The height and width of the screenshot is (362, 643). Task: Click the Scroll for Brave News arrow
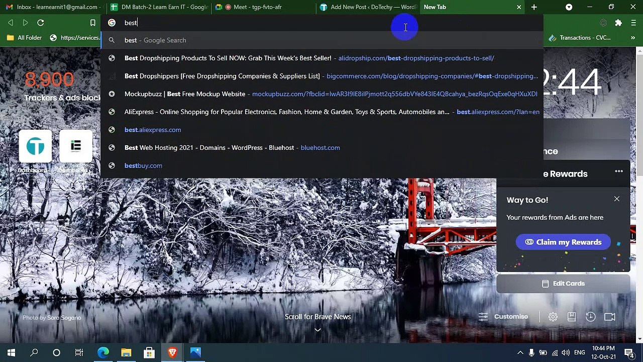coord(317,330)
